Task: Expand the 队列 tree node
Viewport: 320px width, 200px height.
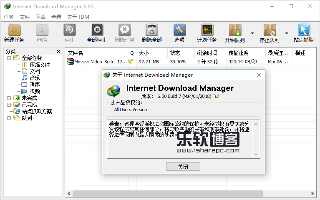Action: (9, 118)
